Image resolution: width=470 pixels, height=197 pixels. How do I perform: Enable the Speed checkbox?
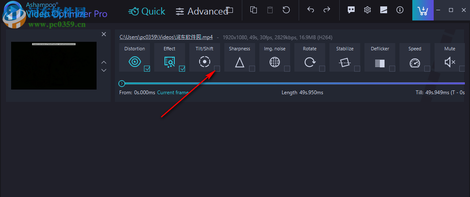pos(427,69)
